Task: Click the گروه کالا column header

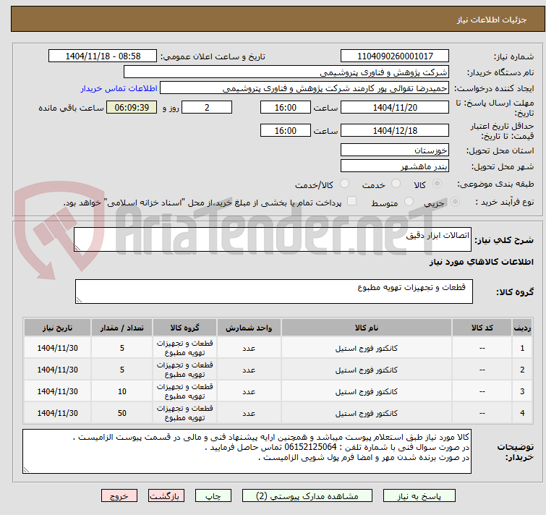Action: (x=184, y=328)
